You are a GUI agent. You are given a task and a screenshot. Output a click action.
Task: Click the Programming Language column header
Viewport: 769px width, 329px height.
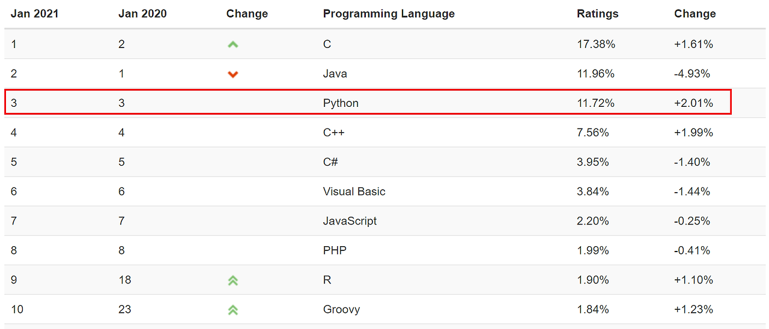[389, 14]
